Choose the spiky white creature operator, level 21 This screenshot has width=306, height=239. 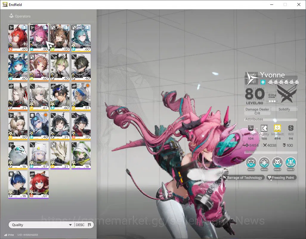tap(60, 155)
